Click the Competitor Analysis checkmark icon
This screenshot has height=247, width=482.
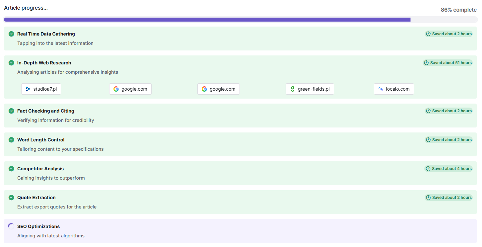tap(11, 169)
